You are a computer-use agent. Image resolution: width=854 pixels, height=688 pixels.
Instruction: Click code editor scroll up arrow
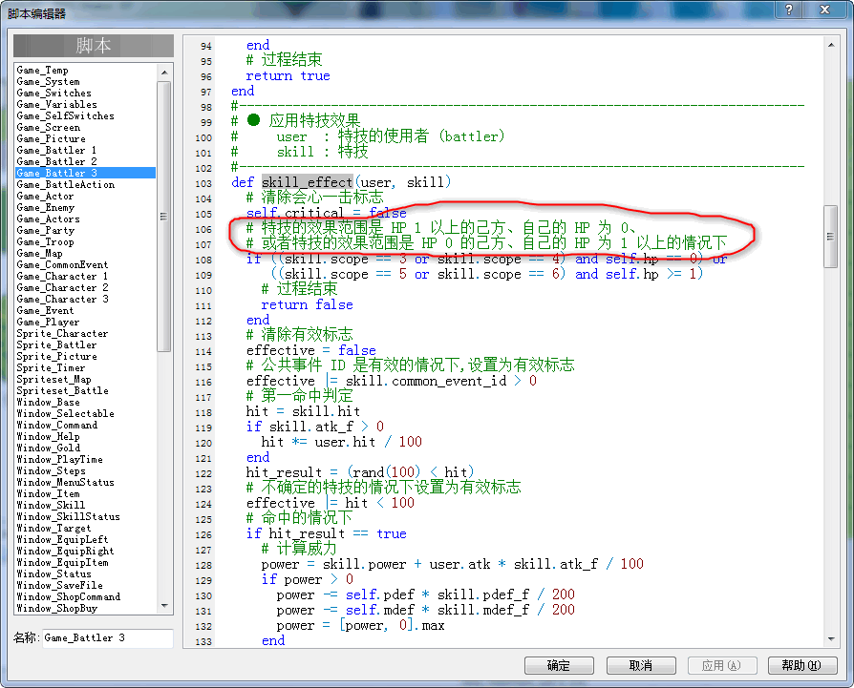(830, 45)
